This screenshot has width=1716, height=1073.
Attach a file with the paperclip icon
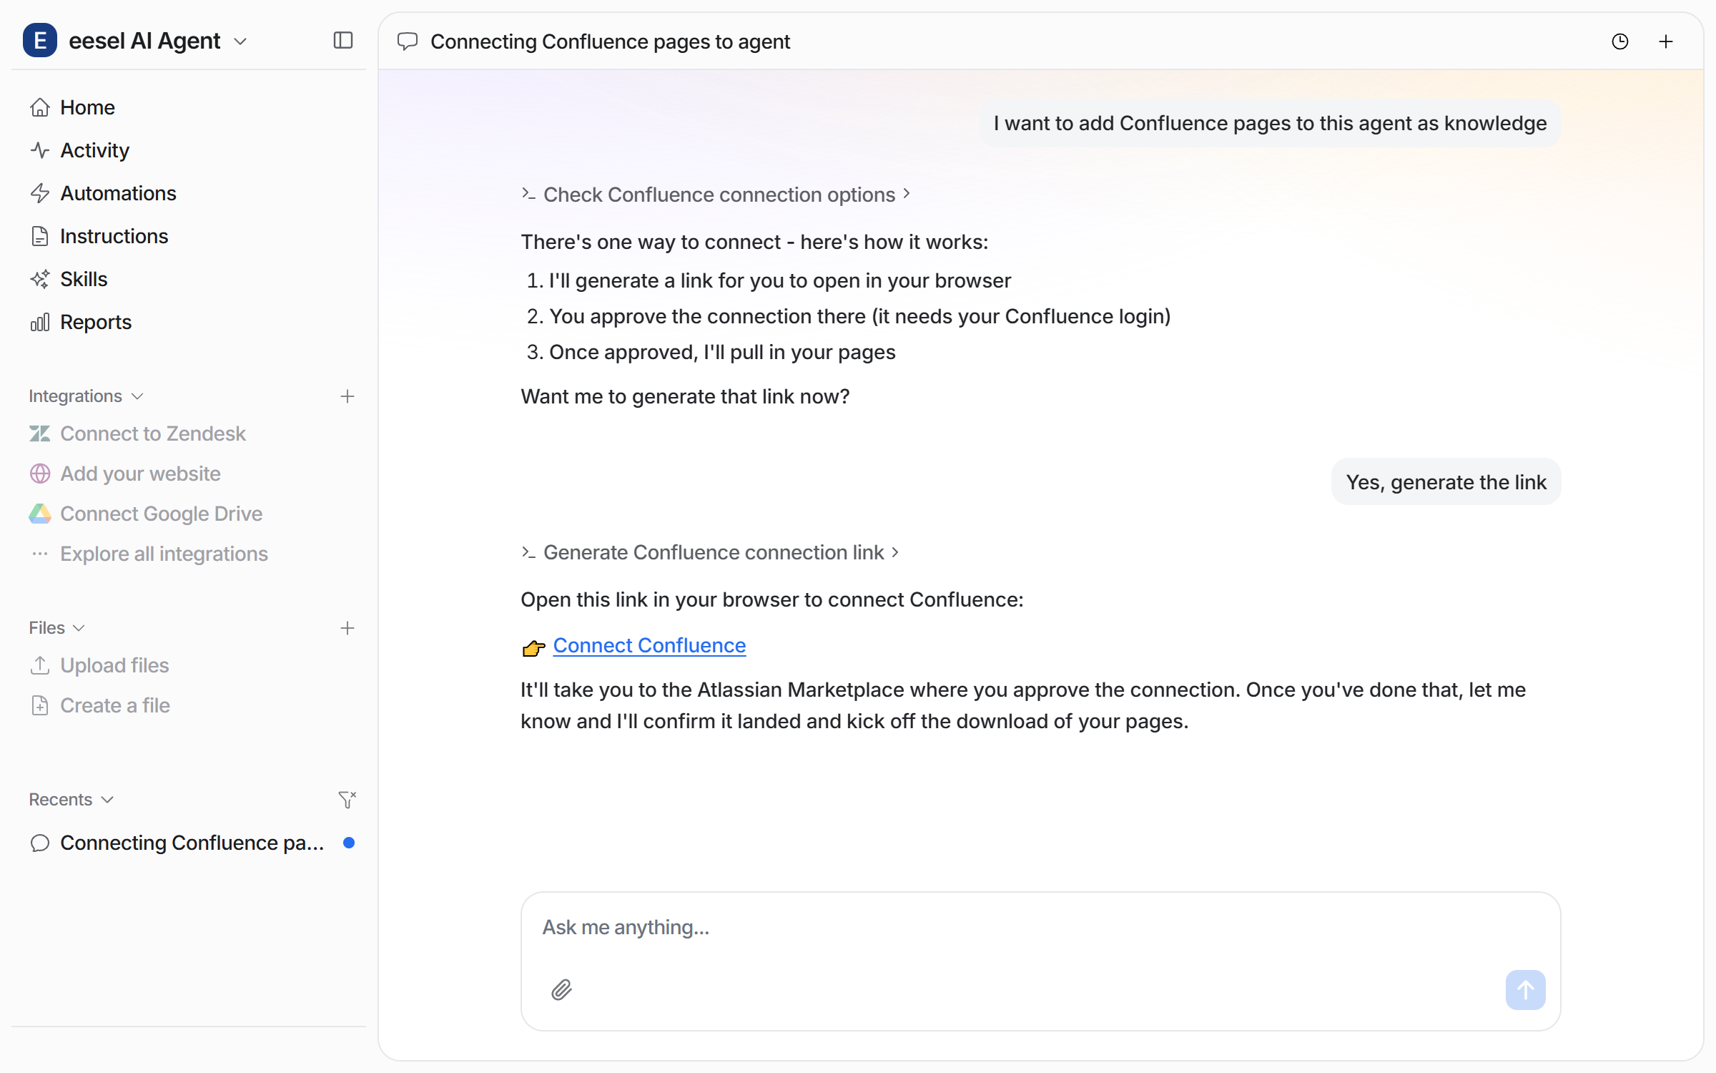click(562, 990)
